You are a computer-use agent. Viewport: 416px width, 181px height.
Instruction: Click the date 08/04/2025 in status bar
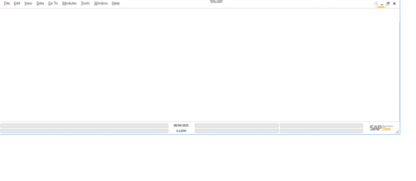(181, 126)
